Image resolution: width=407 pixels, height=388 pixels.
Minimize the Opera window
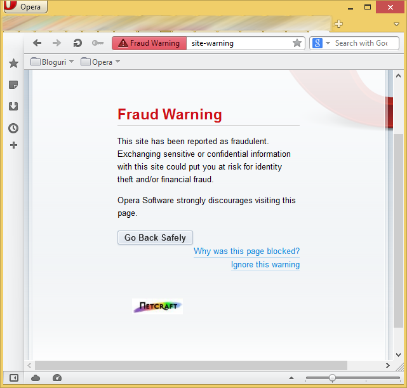pos(350,8)
